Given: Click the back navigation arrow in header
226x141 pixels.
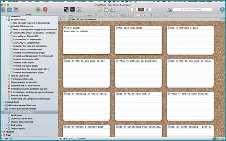Looking at the screenshot, I should click(60, 19).
